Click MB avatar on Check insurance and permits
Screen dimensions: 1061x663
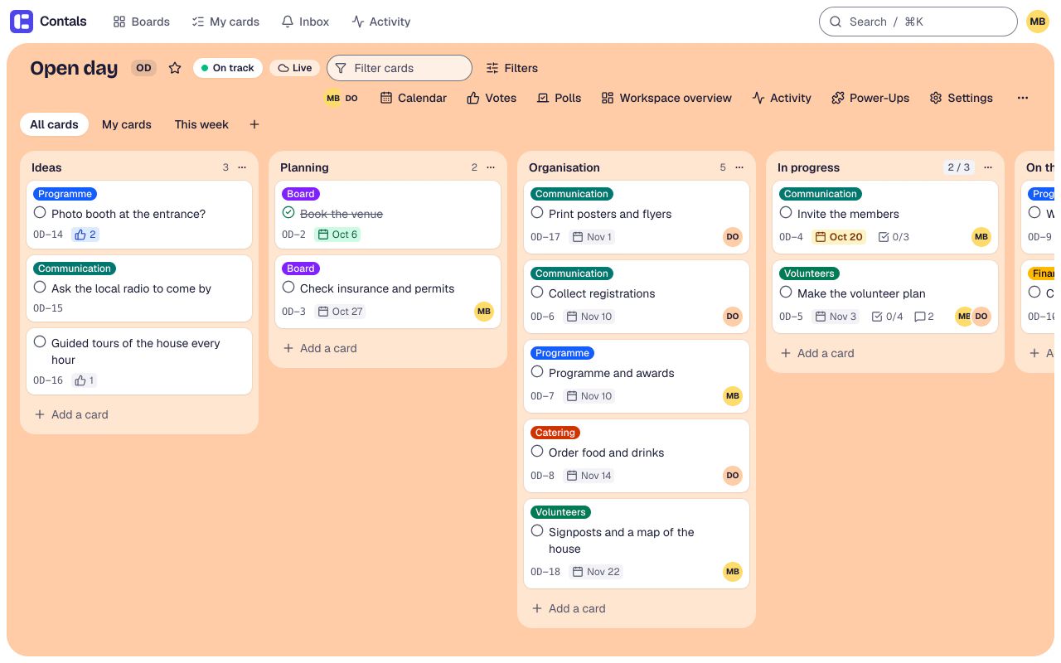click(484, 312)
